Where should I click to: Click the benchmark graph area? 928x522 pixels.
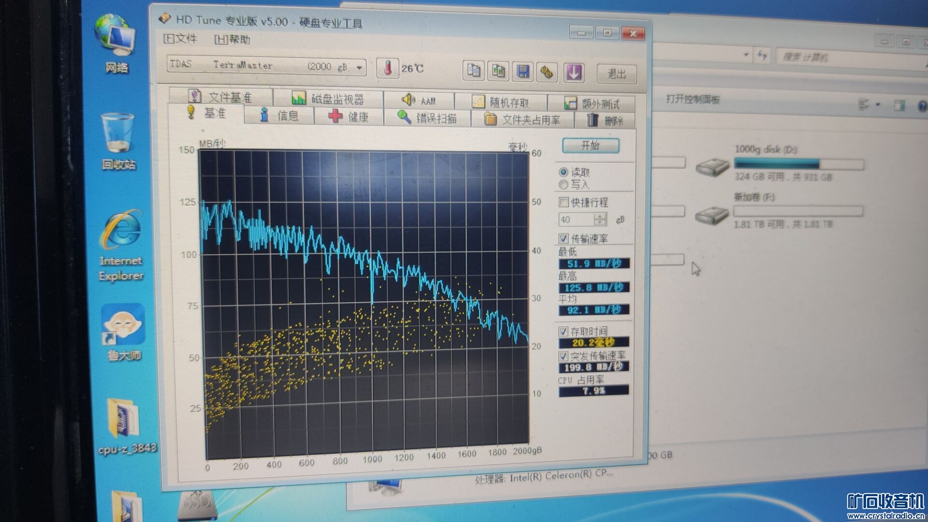click(365, 304)
